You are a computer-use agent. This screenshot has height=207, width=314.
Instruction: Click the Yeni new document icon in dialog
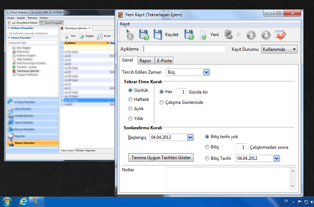[203, 35]
